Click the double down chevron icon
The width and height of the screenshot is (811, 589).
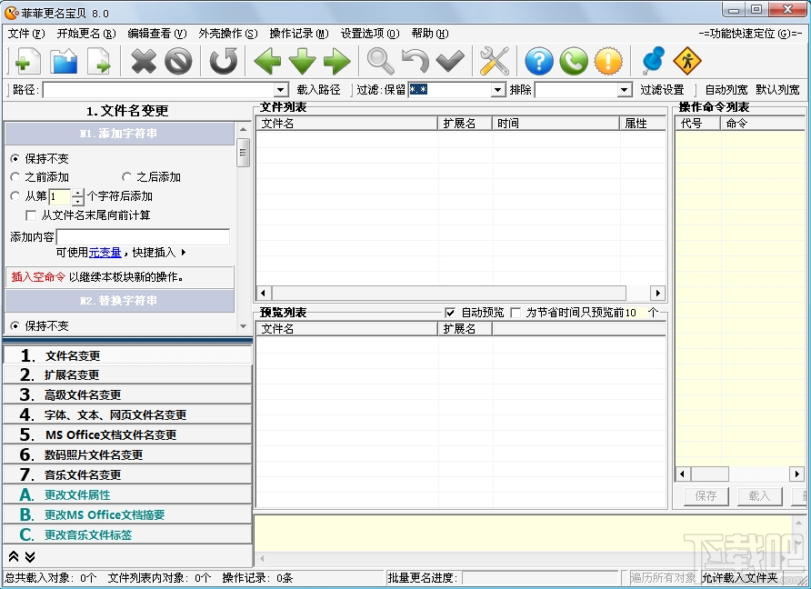pyautogui.click(x=30, y=556)
